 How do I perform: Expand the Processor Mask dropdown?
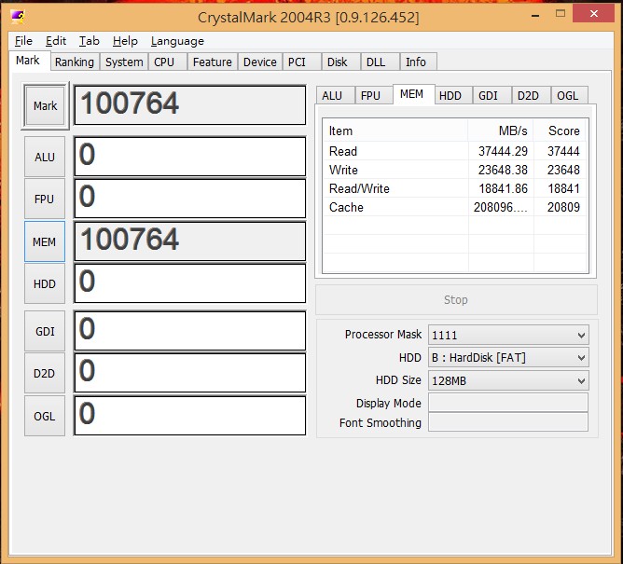(508, 335)
